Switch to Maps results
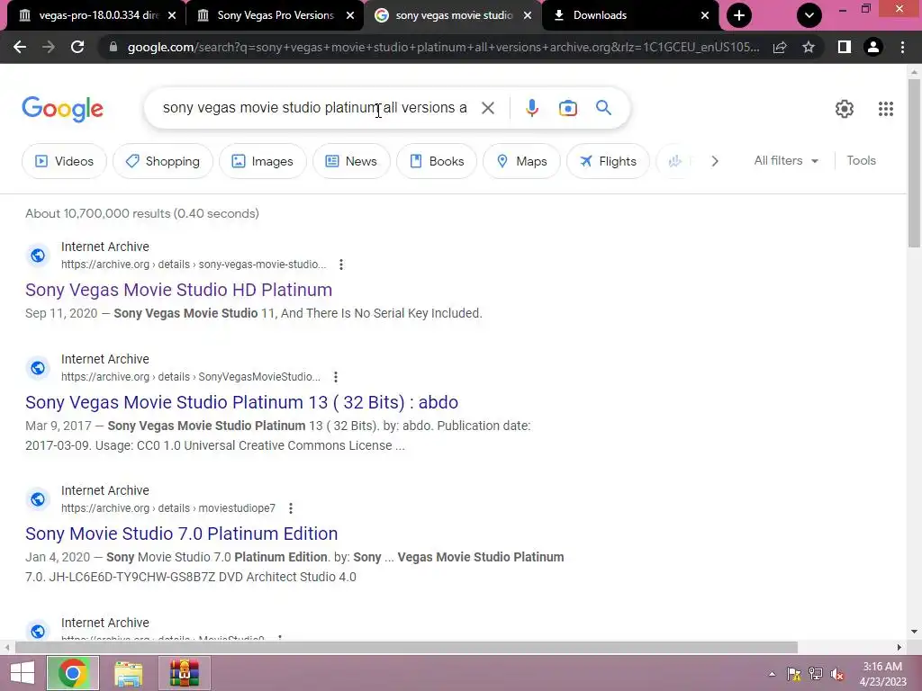Viewport: 922px width, 691px height. pos(521,161)
